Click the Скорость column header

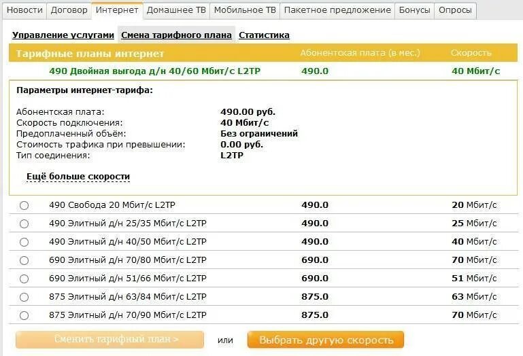[471, 53]
